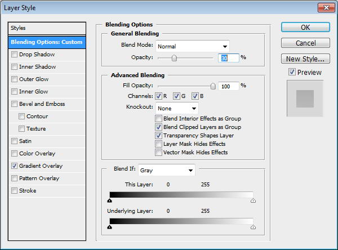Click the Opacity percent input field
The width and height of the screenshot is (338, 250).
(x=229, y=58)
